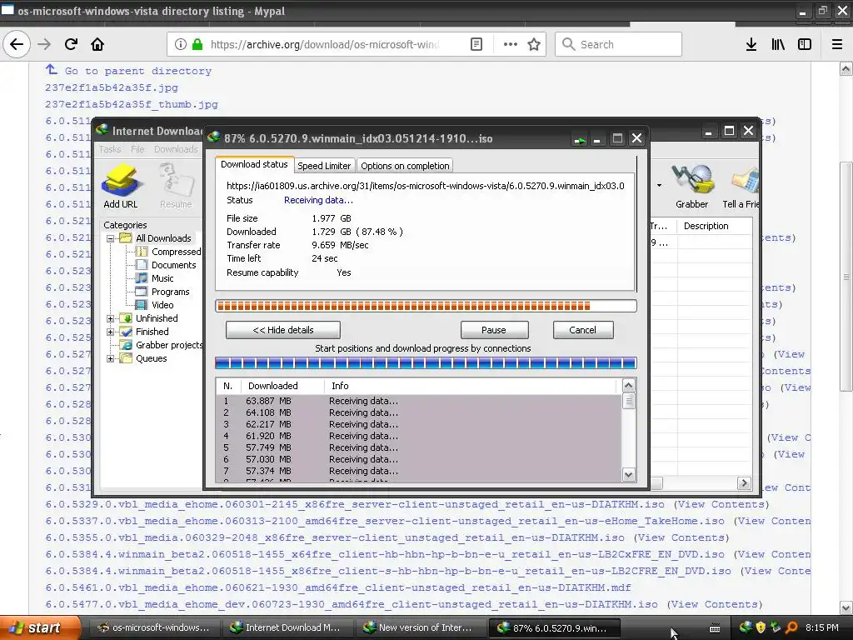The height and width of the screenshot is (640, 853).
Task: Click the Description column header in IDM
Action: tap(714, 226)
